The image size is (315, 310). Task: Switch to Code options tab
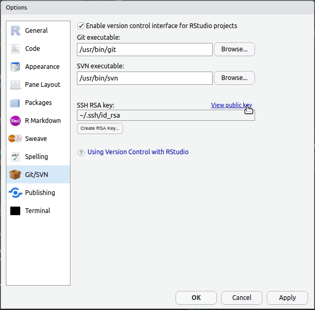[x=32, y=49]
